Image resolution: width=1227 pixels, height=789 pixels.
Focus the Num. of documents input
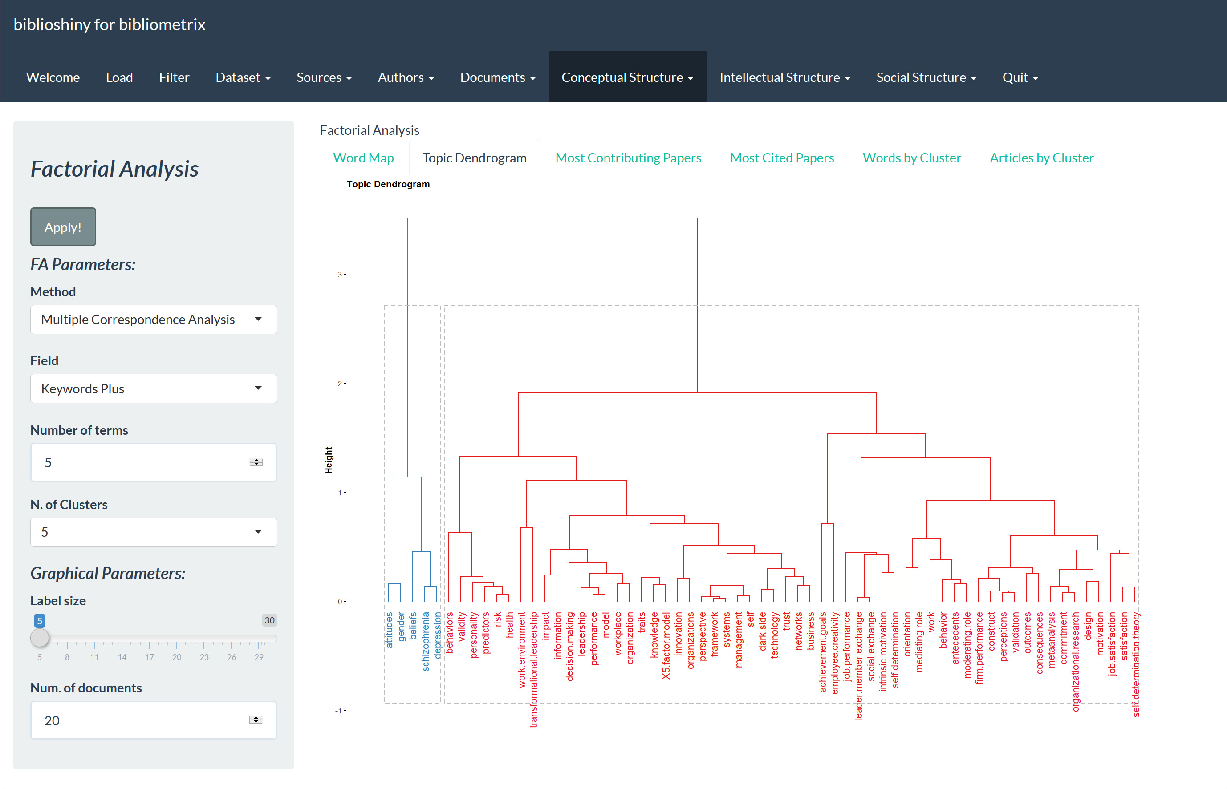click(138, 720)
